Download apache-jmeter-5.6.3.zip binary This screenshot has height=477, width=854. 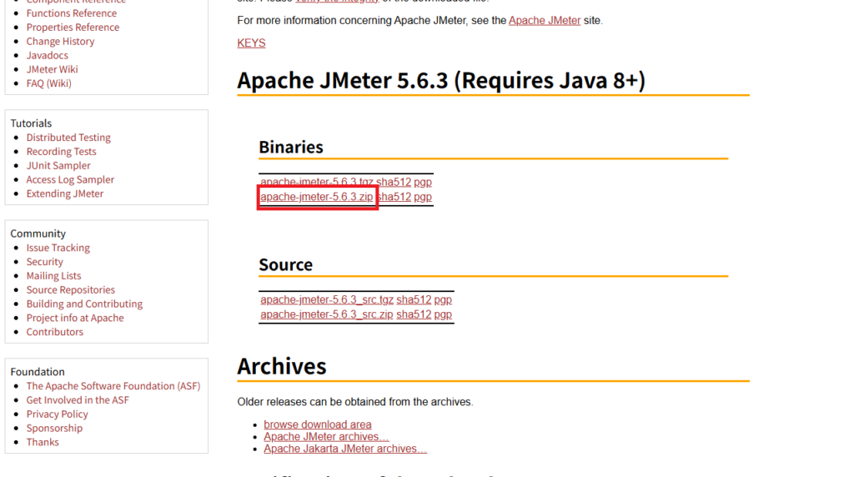(x=316, y=197)
